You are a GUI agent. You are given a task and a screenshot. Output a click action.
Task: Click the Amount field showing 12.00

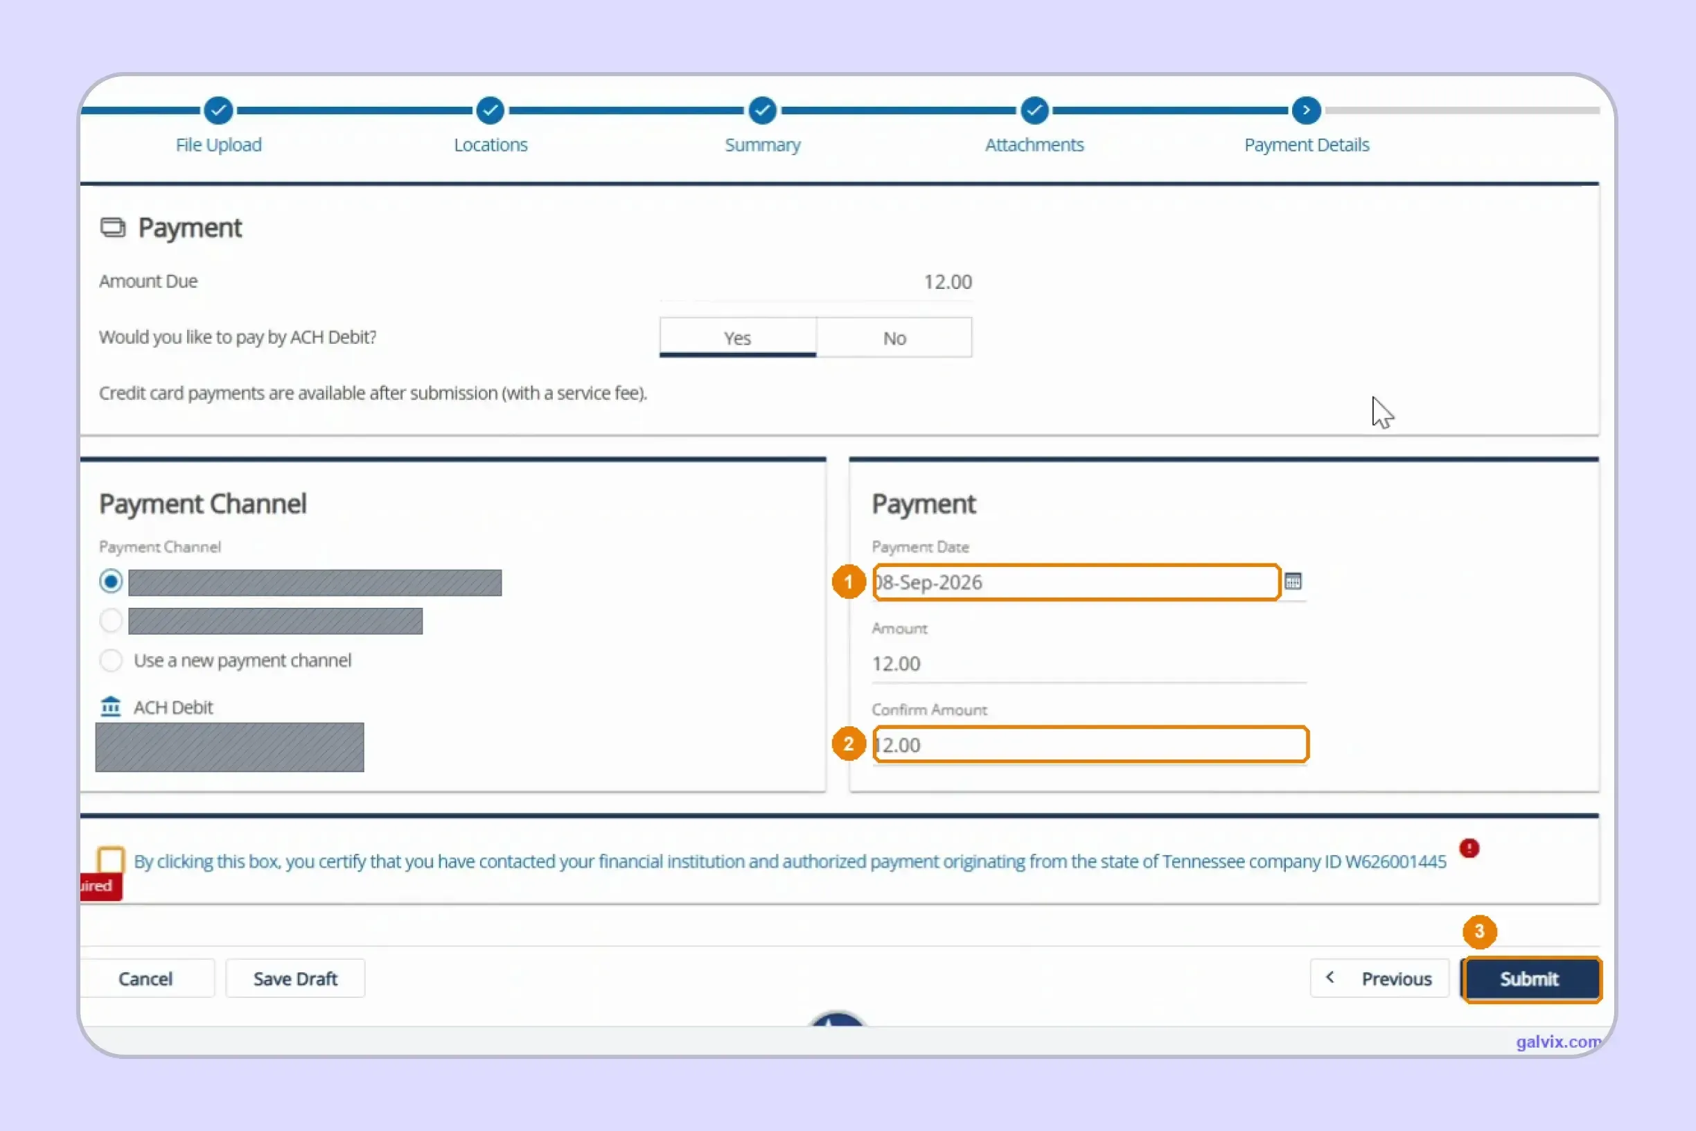point(1088,664)
